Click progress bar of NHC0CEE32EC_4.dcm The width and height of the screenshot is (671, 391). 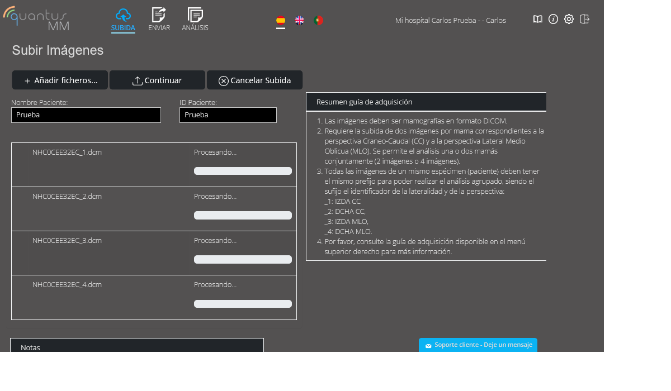[243, 304]
